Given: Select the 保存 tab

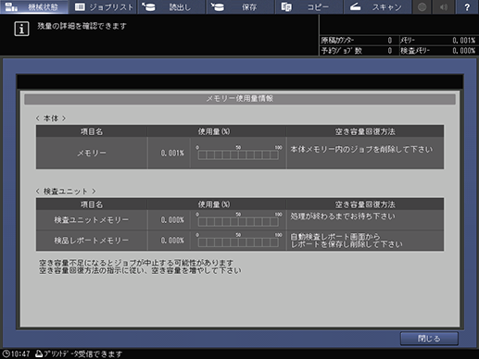Looking at the screenshot, I should tap(241, 6).
